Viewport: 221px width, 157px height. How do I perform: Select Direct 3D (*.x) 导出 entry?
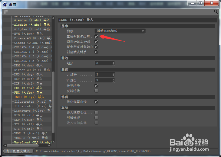tap(32, 70)
